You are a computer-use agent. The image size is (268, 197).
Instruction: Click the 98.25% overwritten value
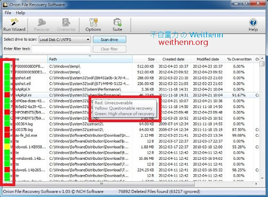(239, 170)
